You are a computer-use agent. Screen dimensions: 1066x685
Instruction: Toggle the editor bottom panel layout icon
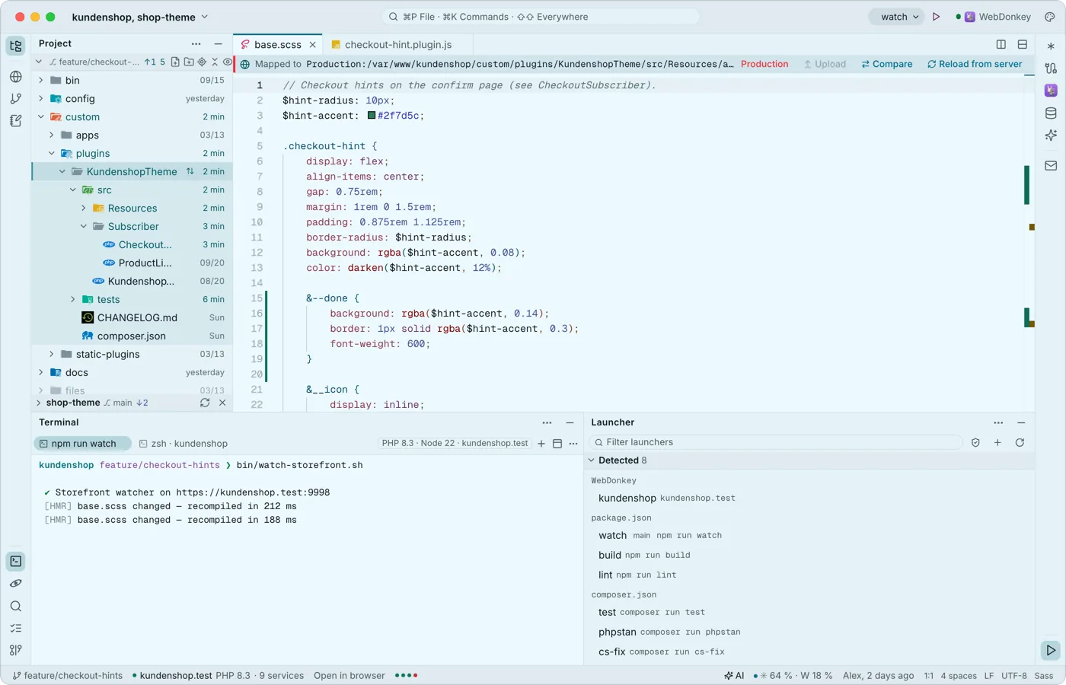tap(1023, 44)
